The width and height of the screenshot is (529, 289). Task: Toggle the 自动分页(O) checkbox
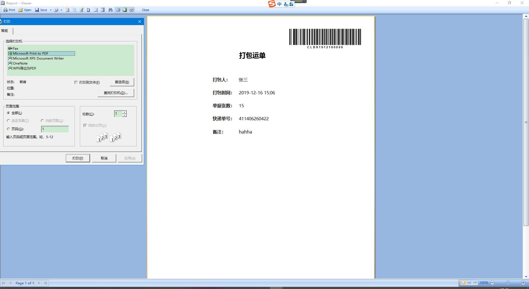(x=85, y=125)
